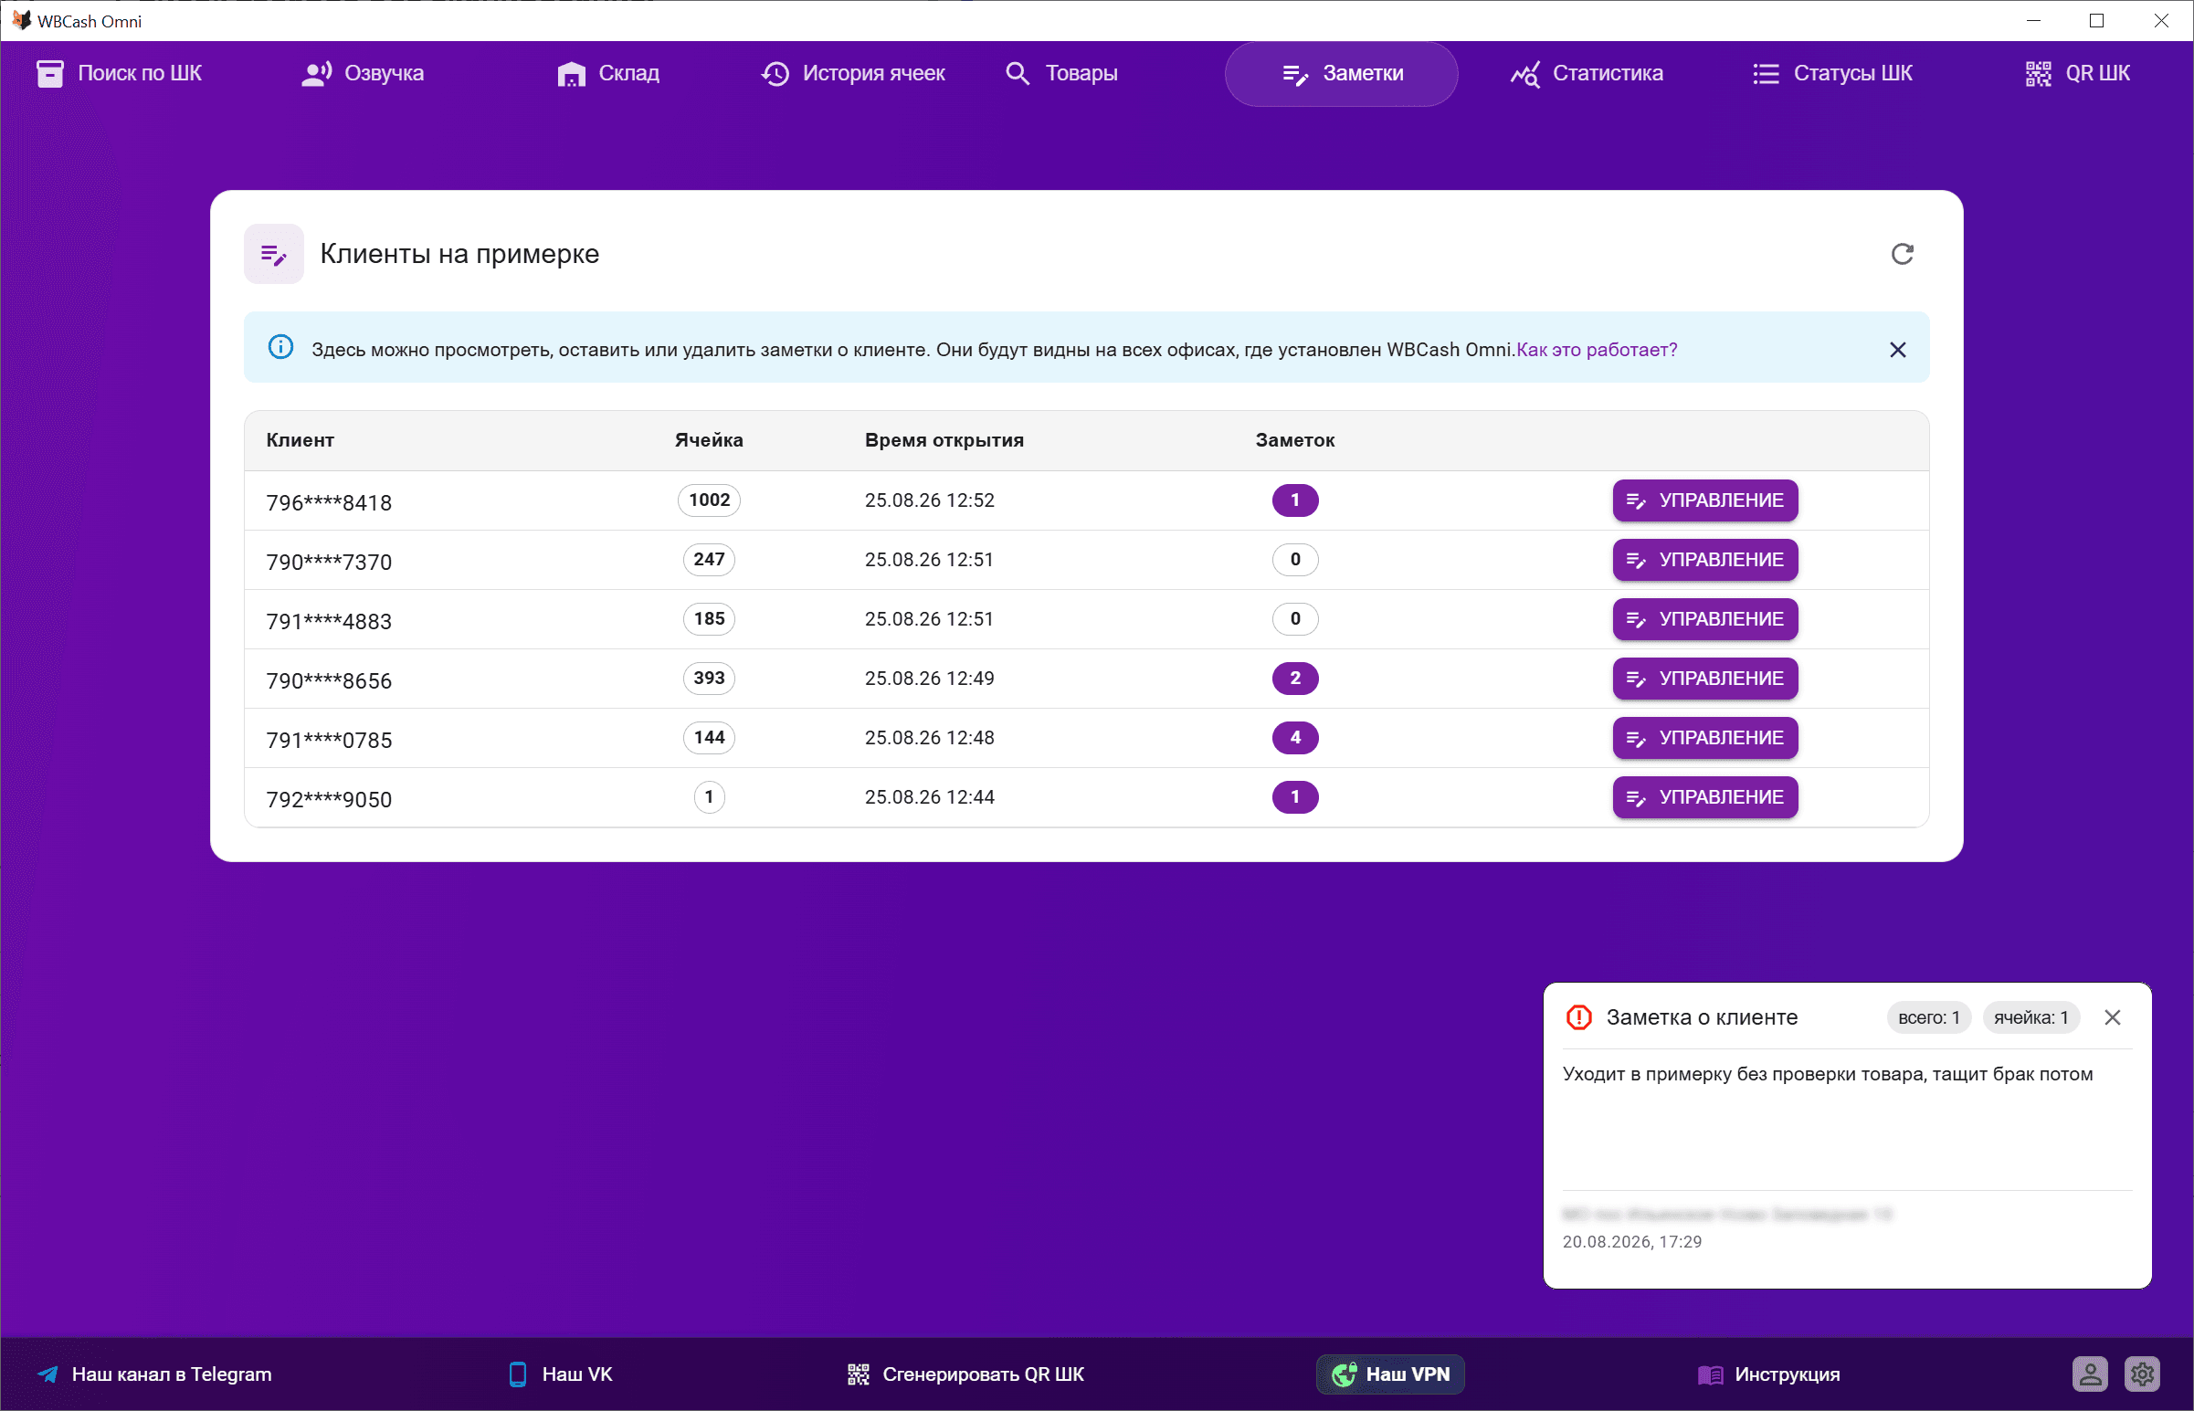
Task: Open the Наш VK link
Action: [x=561, y=1374]
